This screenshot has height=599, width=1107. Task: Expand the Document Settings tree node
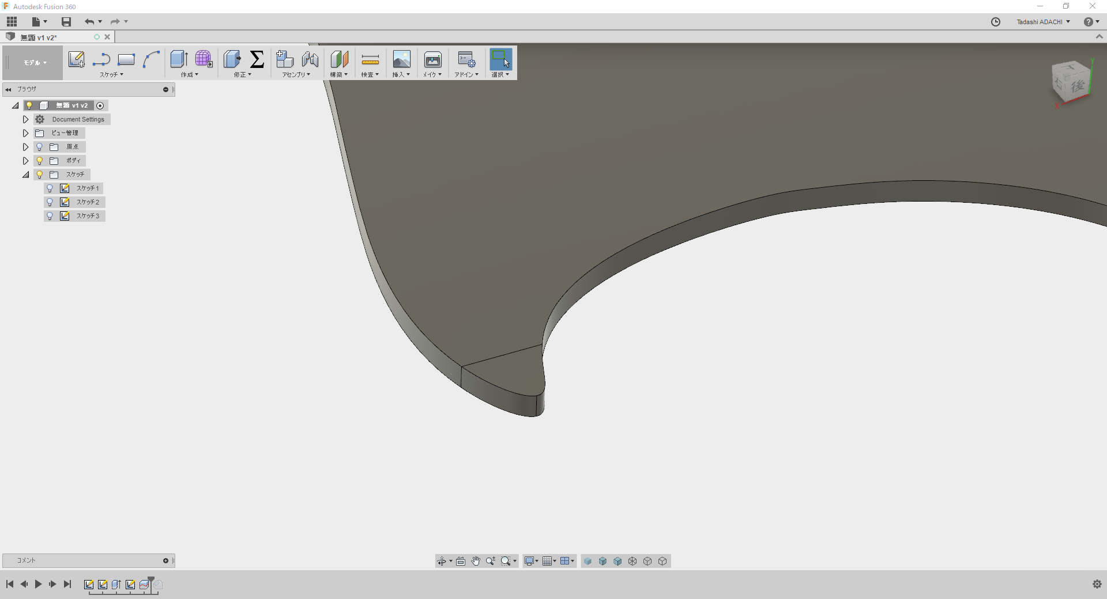(x=25, y=119)
